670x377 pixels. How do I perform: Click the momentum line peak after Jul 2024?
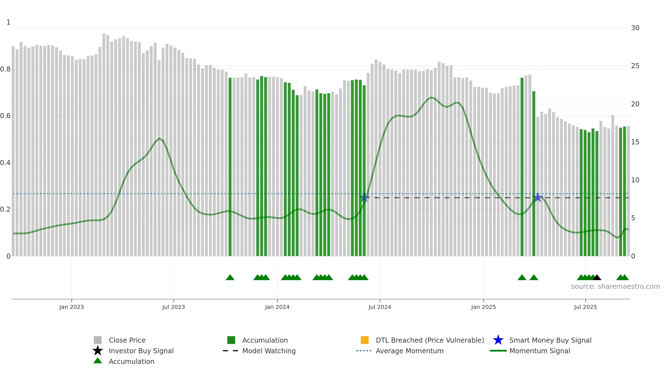[431, 97]
